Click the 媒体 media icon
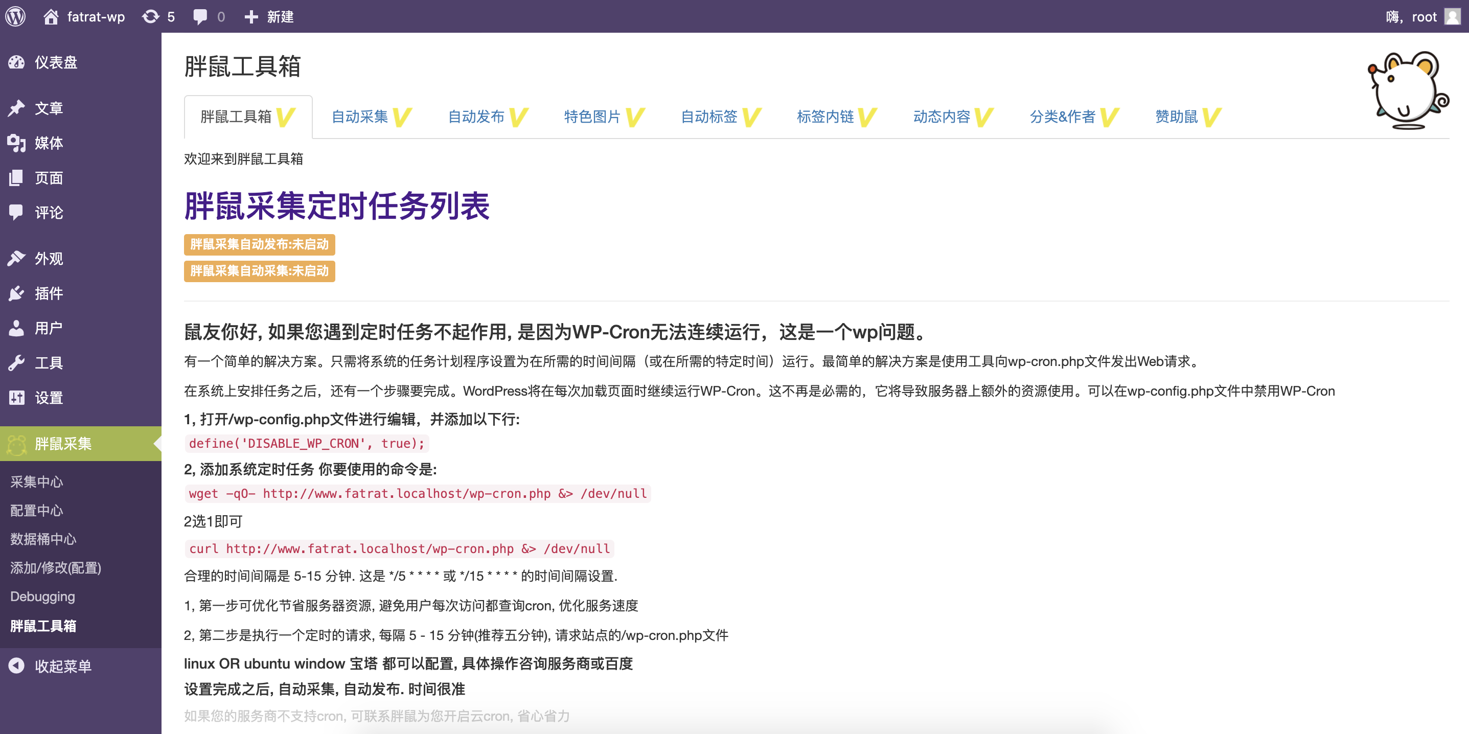The height and width of the screenshot is (734, 1469). (x=16, y=143)
